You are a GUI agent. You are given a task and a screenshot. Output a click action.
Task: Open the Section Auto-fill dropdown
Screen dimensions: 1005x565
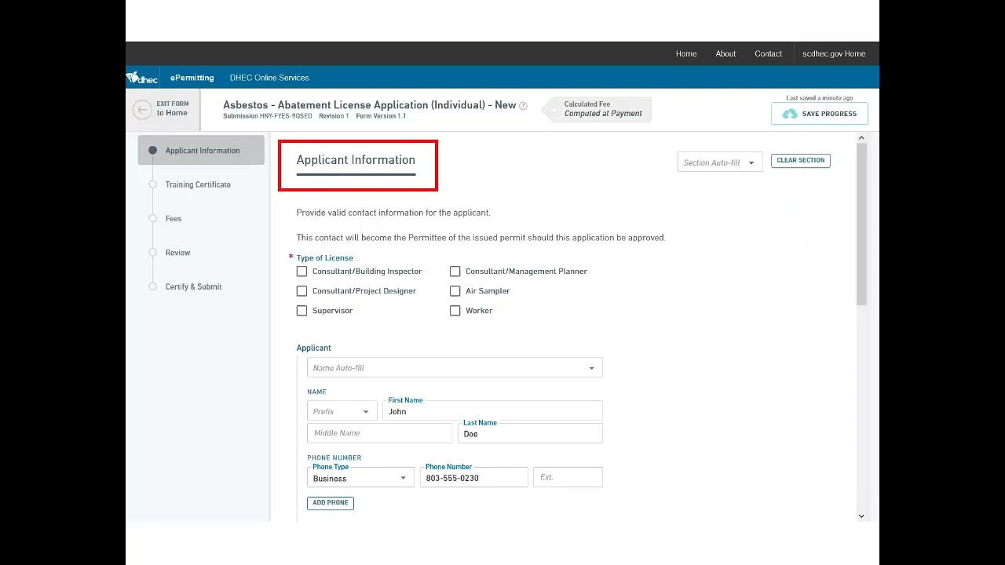pos(720,162)
